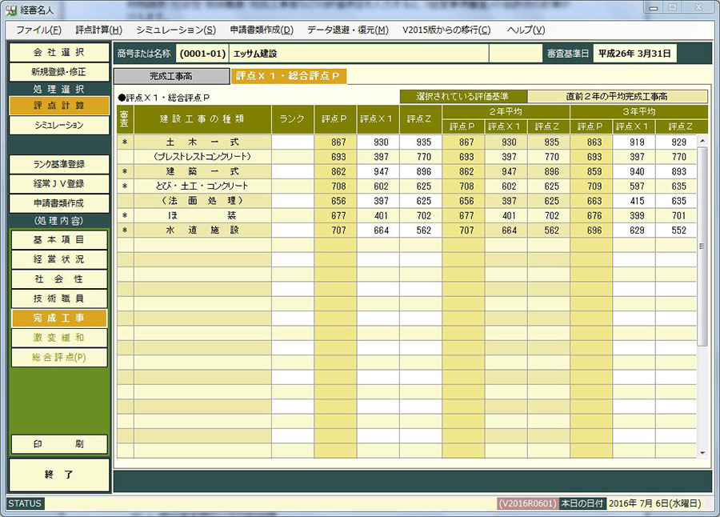
Task: Click the 総合評点(P) sidebar button
Action: click(x=59, y=358)
